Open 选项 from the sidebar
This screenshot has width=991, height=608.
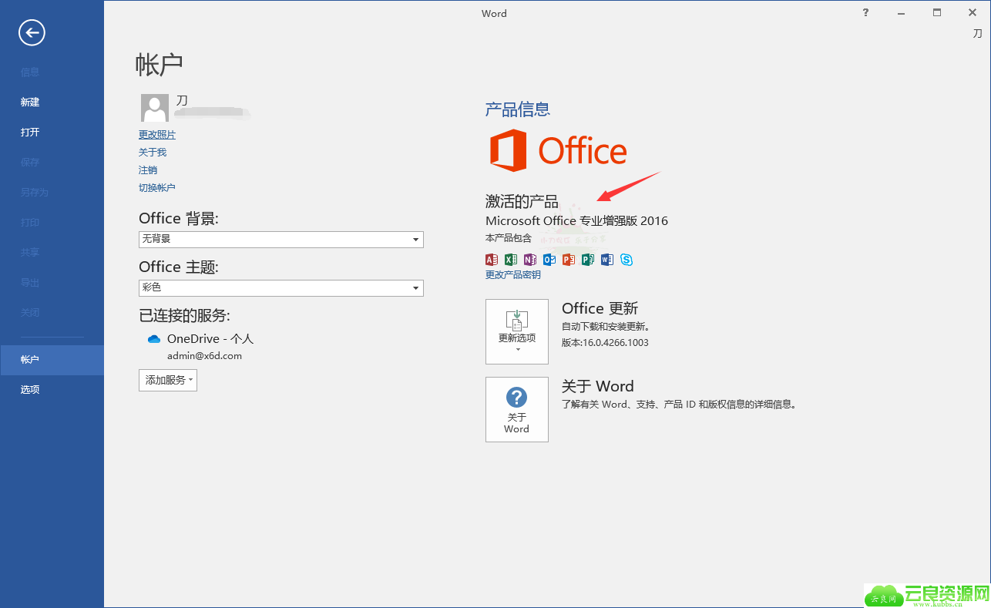tap(30, 390)
